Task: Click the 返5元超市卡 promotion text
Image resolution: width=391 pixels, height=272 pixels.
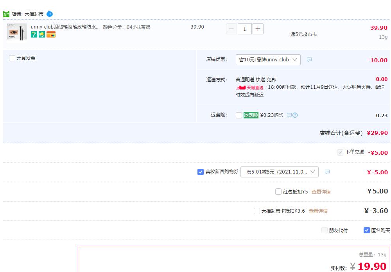Action: (x=303, y=34)
